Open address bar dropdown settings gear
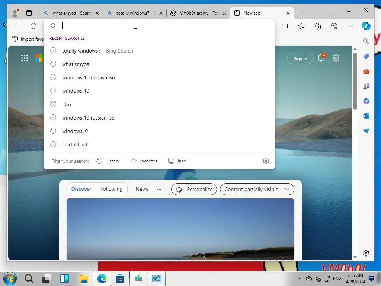Image resolution: width=381 pixels, height=286 pixels. (x=266, y=161)
